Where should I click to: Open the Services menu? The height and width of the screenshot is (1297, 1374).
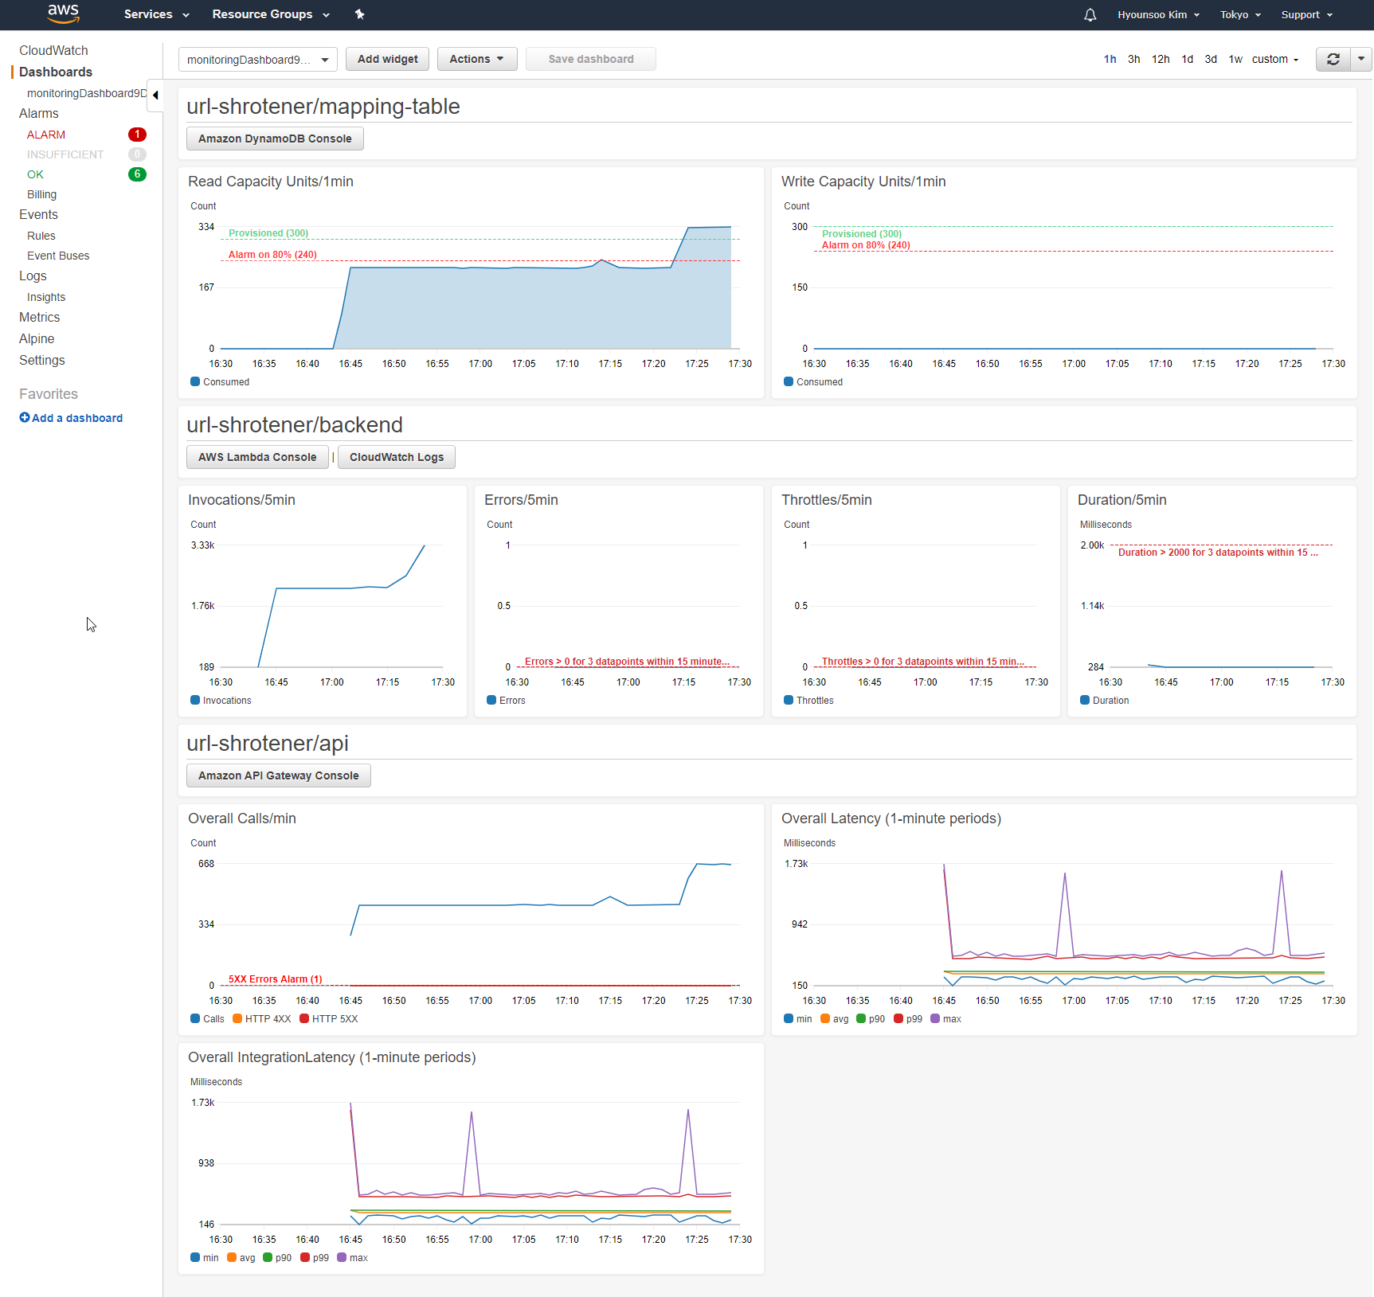click(x=157, y=14)
